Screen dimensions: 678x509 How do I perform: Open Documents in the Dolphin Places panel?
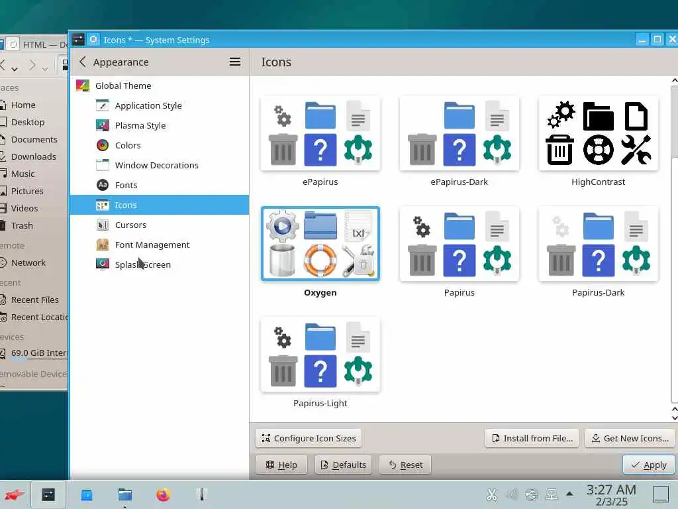(34, 139)
